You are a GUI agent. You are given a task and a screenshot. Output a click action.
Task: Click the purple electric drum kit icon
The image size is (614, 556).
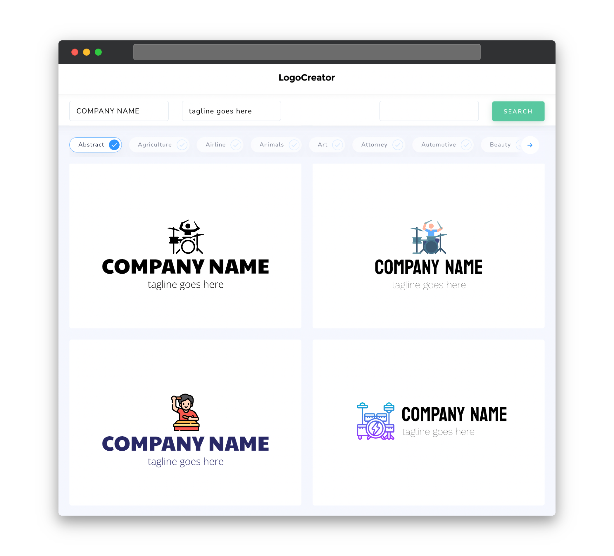(375, 422)
